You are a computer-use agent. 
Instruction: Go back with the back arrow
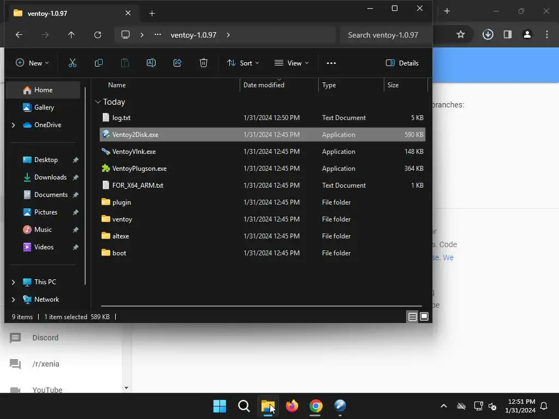[x=19, y=35]
